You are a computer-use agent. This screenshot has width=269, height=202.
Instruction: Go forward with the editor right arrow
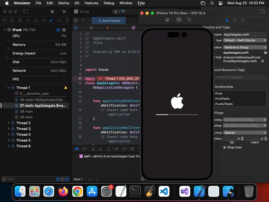click(x=89, y=21)
